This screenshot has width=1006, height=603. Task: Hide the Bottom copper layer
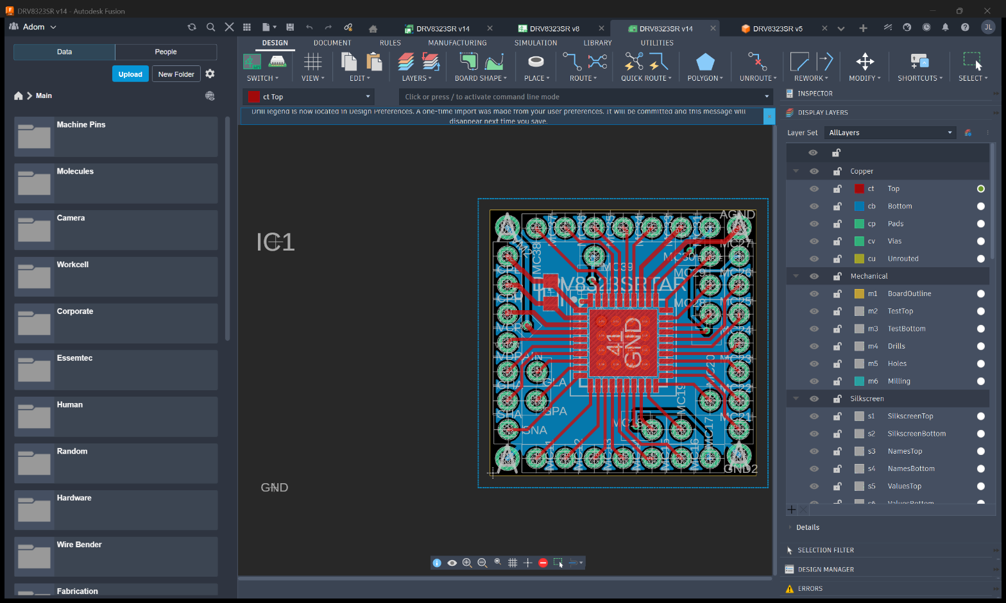(814, 206)
